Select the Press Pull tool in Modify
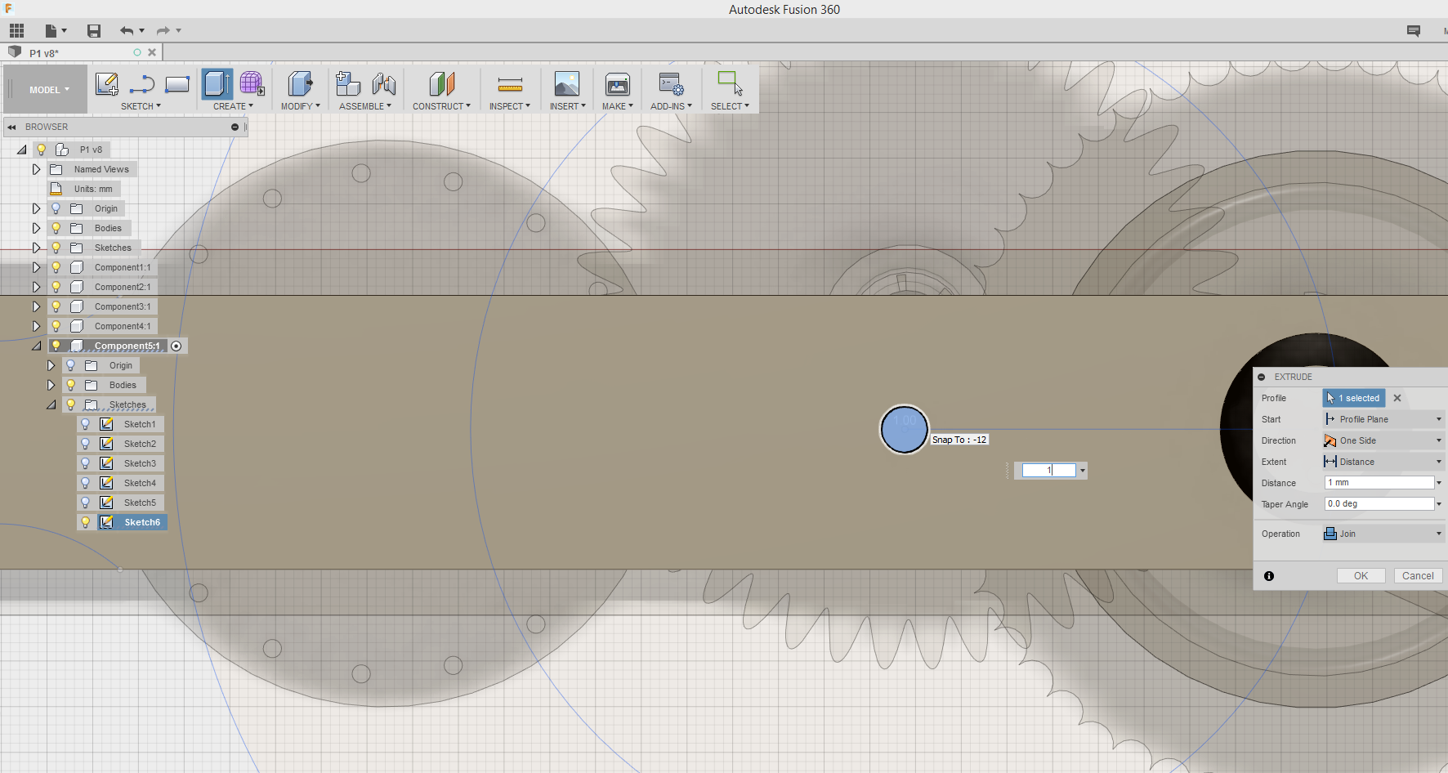The image size is (1448, 773). tap(300, 83)
